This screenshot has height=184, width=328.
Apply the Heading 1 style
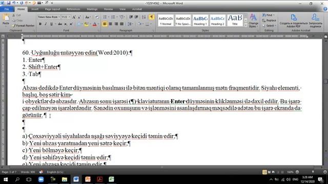(200, 20)
